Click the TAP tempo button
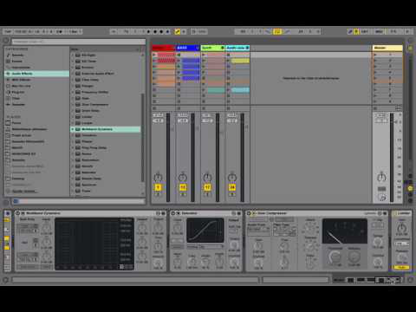Viewport: 416px width, 312px height. coord(8,31)
